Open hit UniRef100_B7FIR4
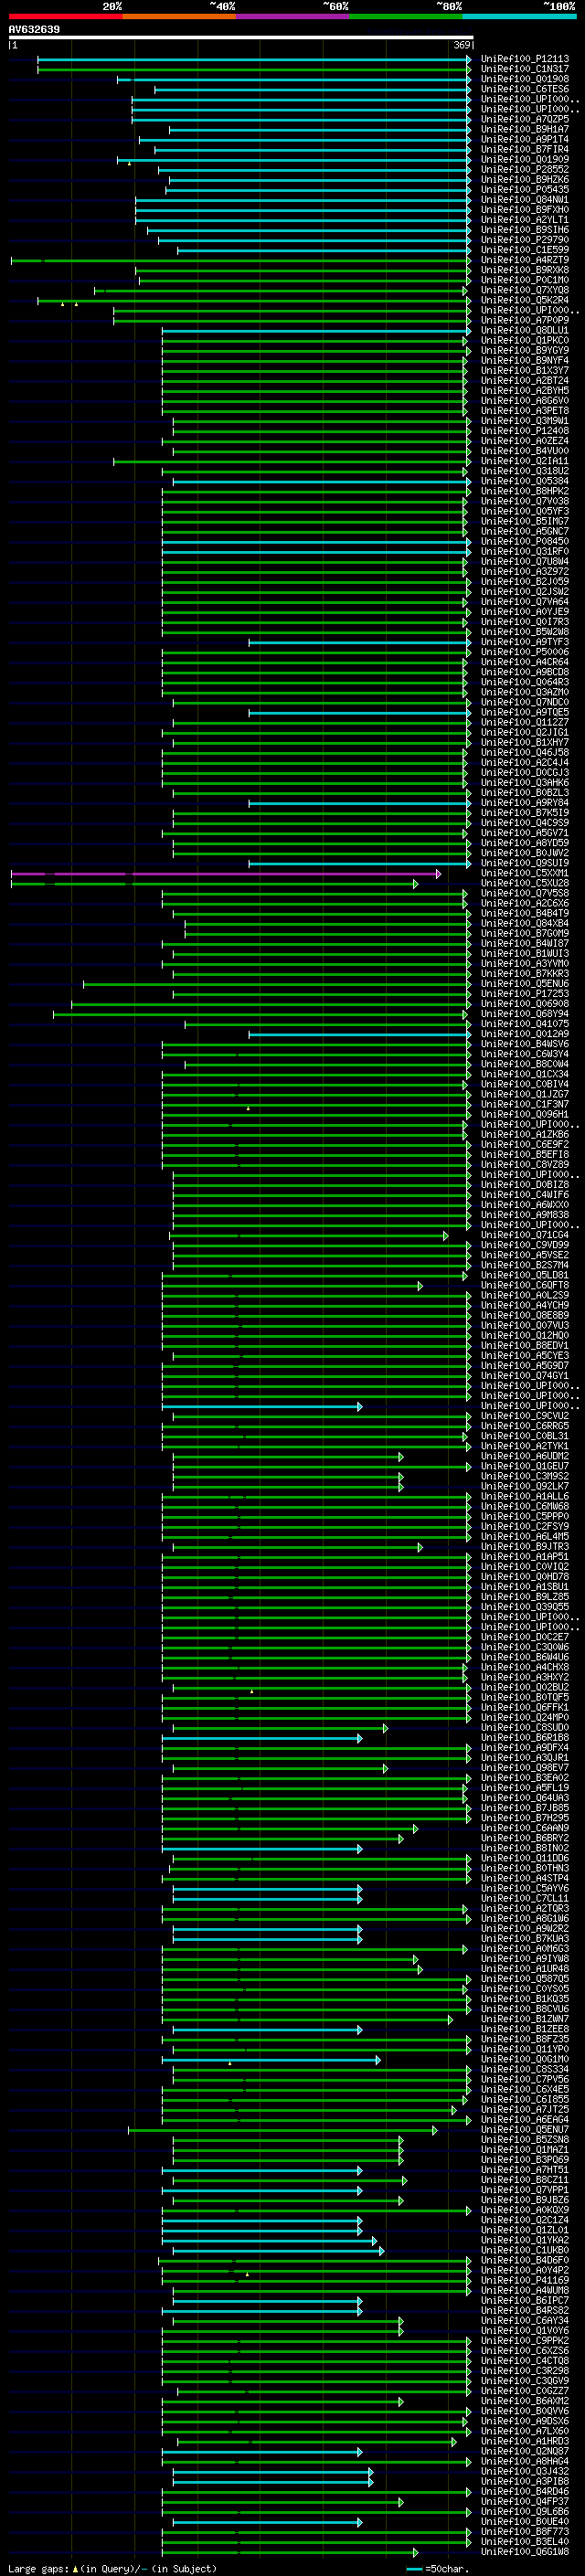585x2576 pixels. (525, 149)
